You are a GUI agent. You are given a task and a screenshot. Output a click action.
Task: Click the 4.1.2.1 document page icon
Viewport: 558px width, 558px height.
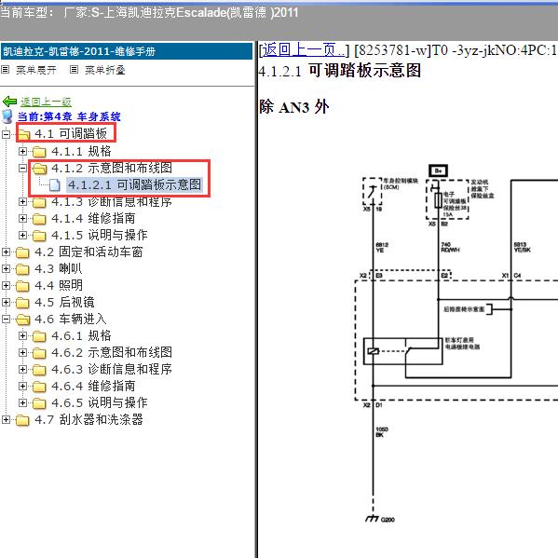[54, 184]
